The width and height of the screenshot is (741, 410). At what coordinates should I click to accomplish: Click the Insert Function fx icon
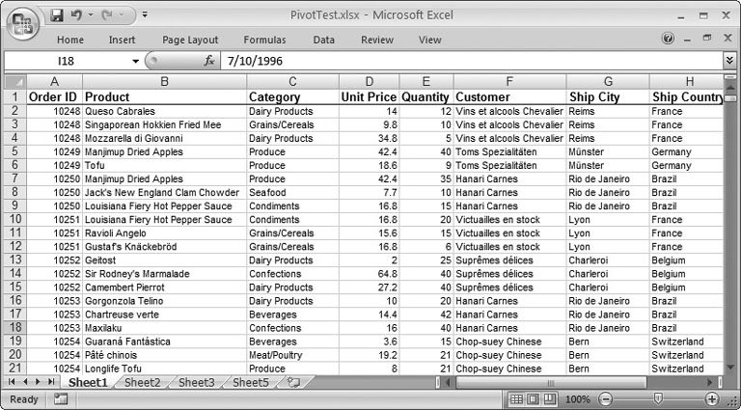[x=209, y=61]
